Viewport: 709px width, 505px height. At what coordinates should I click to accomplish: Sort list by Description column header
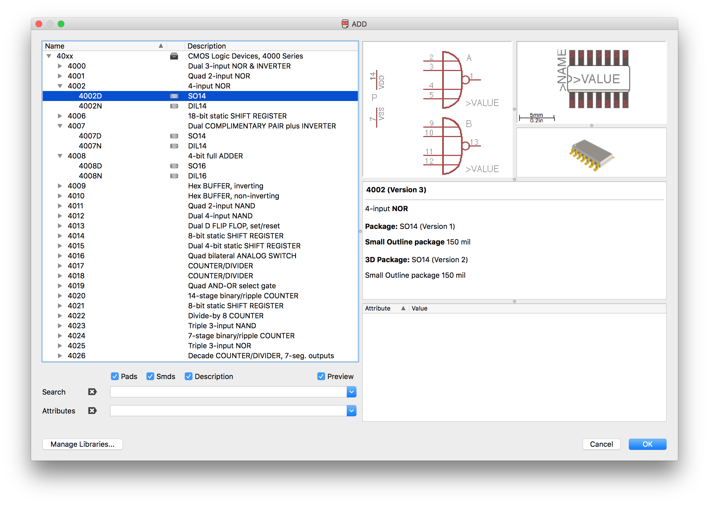pyautogui.click(x=207, y=46)
